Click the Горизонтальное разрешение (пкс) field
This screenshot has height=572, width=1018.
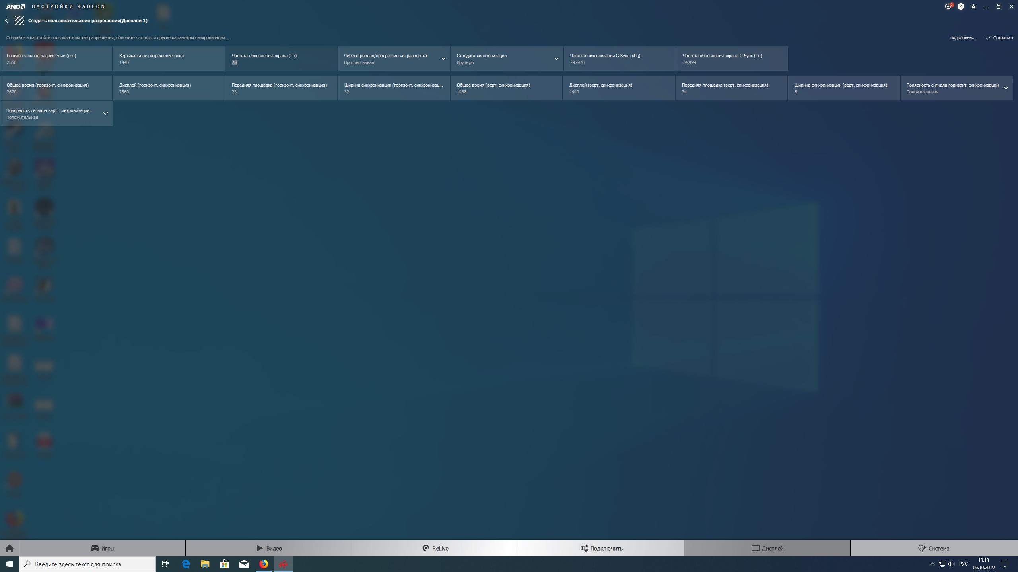point(56,59)
